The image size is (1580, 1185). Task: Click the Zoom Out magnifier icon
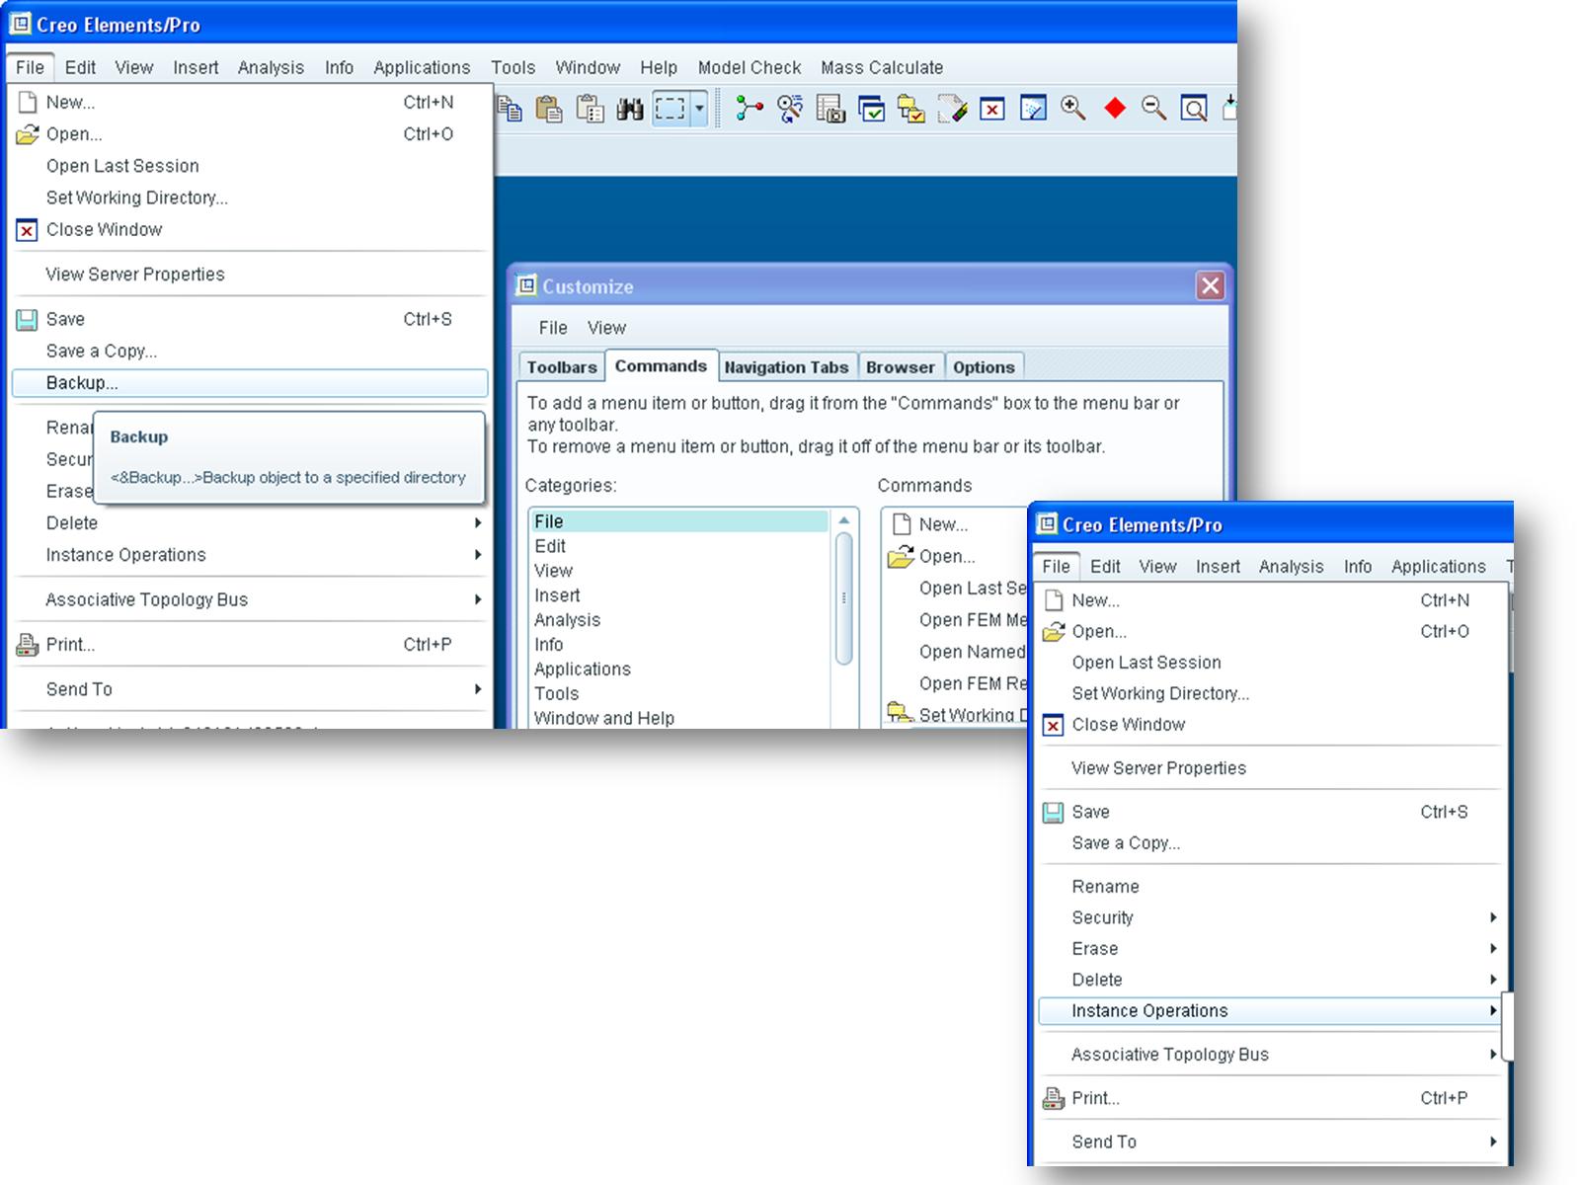1153,108
